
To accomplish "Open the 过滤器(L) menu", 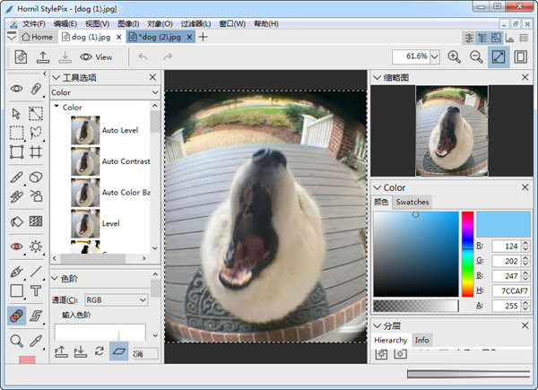I will [195, 23].
